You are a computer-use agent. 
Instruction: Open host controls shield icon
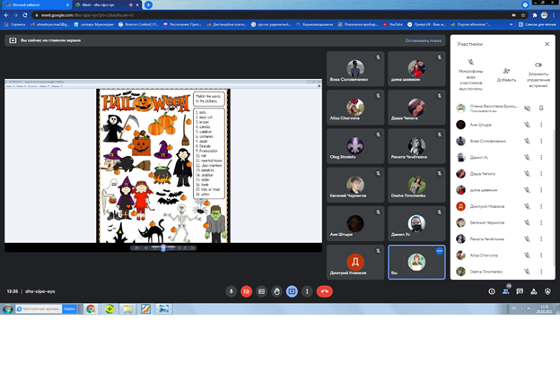(547, 291)
